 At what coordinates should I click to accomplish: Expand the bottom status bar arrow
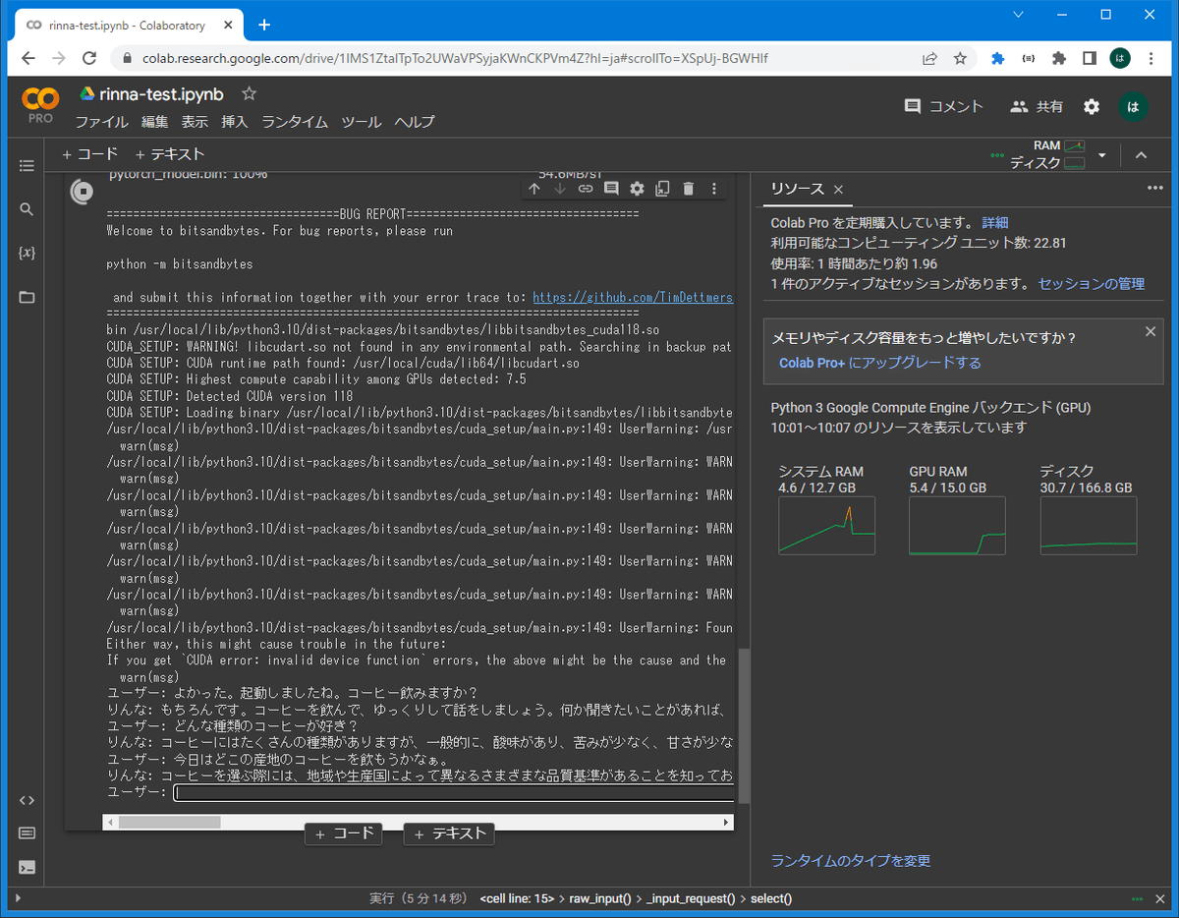tap(18, 898)
